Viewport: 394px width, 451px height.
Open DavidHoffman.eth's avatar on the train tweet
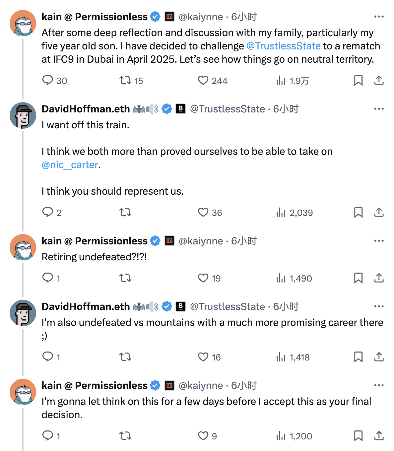[x=23, y=115]
